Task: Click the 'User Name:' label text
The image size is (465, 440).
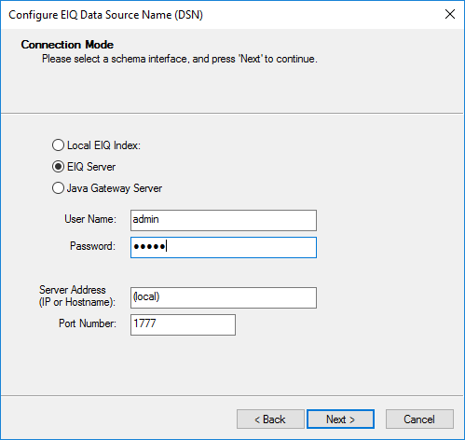Action: 90,219
